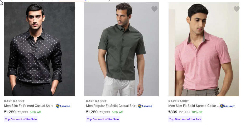Click the ₹899 price on pink shirt

point(173,112)
